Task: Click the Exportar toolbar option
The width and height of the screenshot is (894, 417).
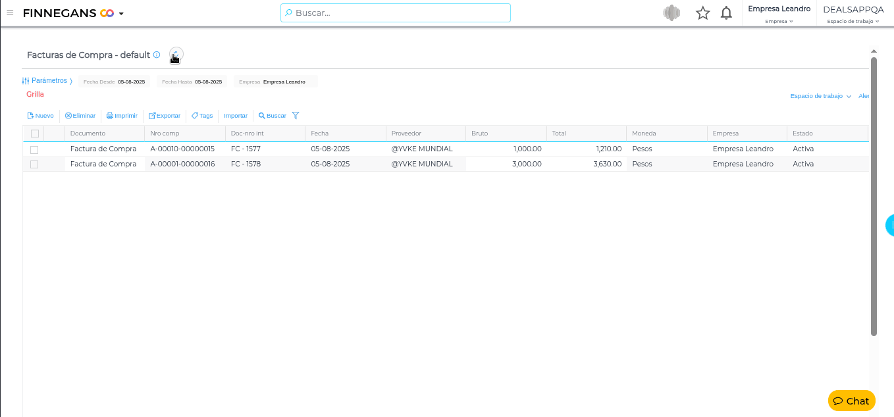Action: tap(165, 116)
